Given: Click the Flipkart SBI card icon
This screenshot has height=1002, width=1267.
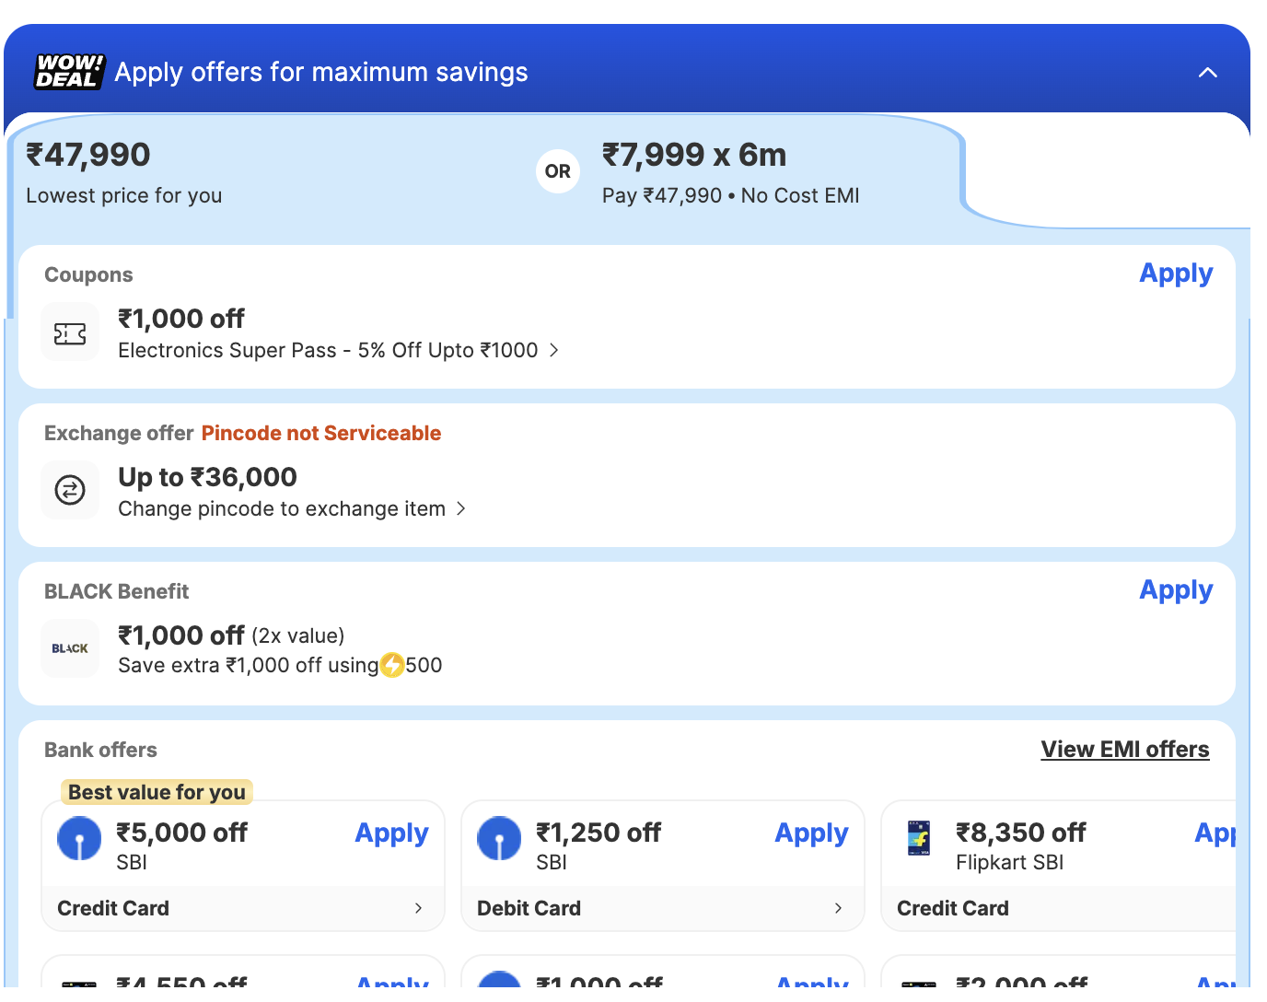Looking at the screenshot, I should click(x=919, y=839).
